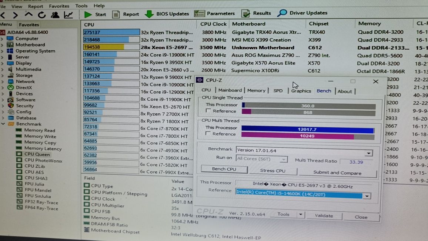Screen dimensions: 428x241
Task: Open Benchmark version dropdown in CPU-Z
Action: click(368, 153)
